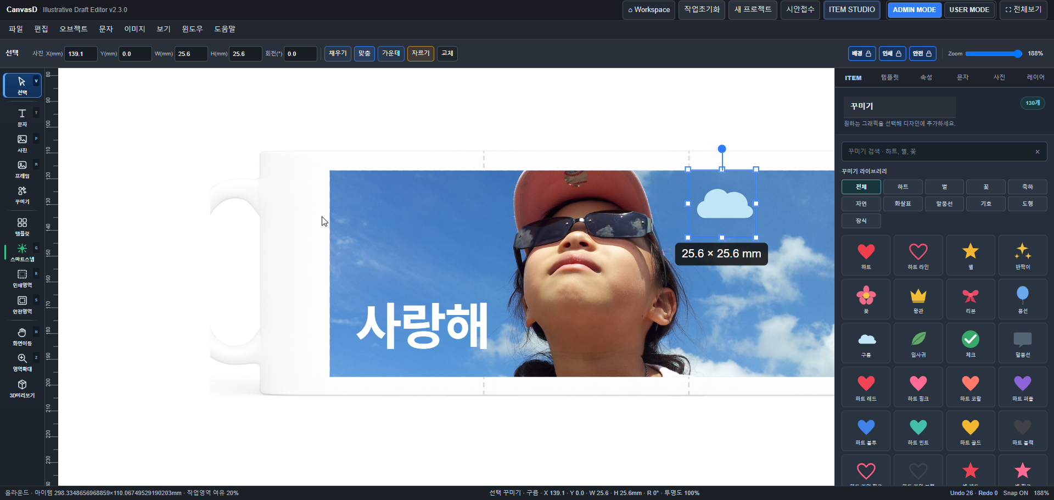Add the 풍선 balloon sticker
Image resolution: width=1054 pixels, height=500 pixels.
[1023, 299]
